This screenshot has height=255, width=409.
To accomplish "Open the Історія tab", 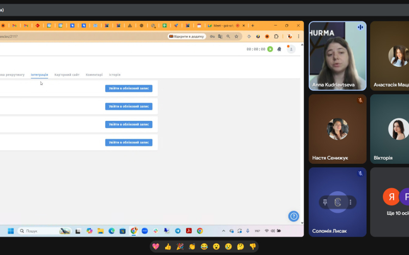I will [x=115, y=75].
